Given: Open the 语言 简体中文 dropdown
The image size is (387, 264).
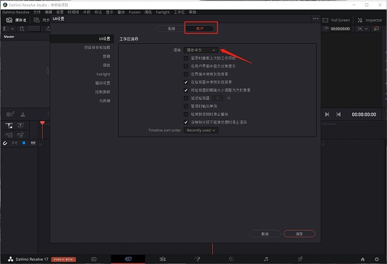Looking at the screenshot, I should tap(201, 50).
